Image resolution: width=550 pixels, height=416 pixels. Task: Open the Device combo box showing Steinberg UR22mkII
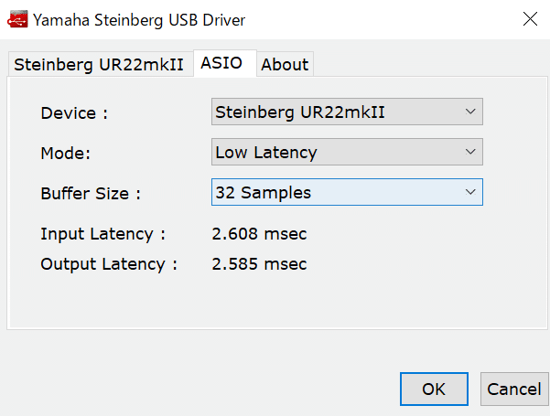pyautogui.click(x=347, y=112)
